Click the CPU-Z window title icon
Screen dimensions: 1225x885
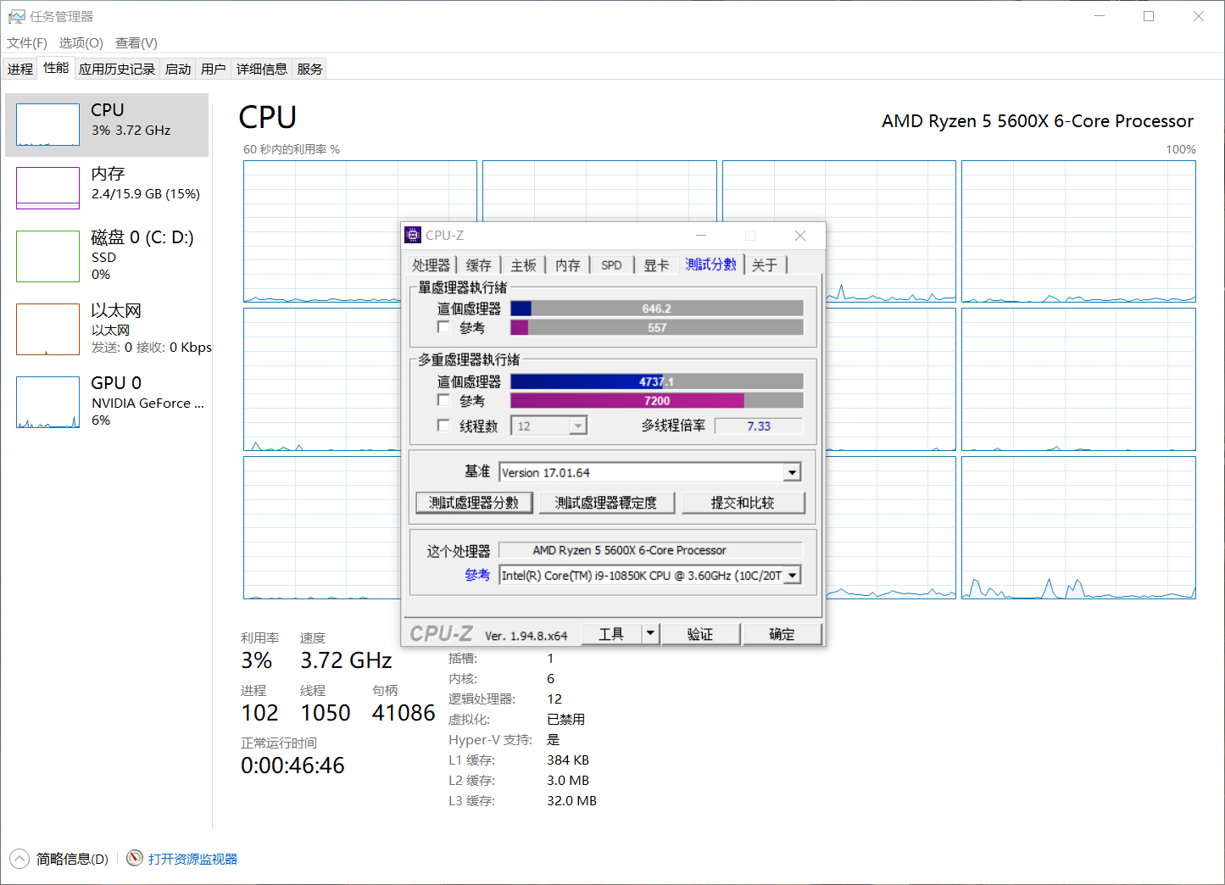413,235
